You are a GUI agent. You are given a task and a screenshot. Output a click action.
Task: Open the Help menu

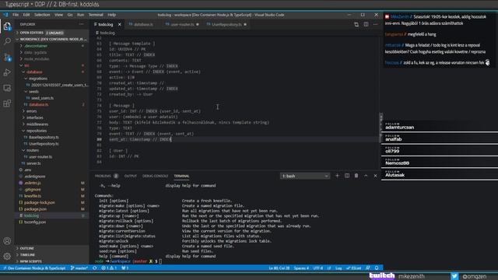[111, 15]
